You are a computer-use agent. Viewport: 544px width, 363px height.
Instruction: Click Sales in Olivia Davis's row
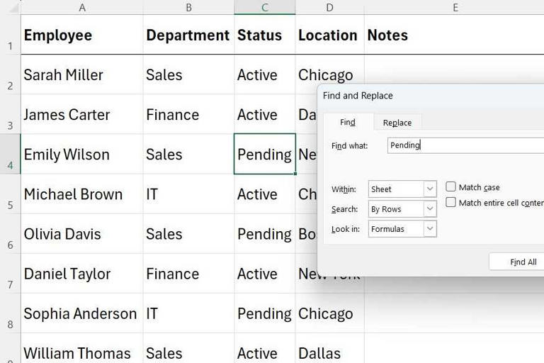pyautogui.click(x=188, y=233)
